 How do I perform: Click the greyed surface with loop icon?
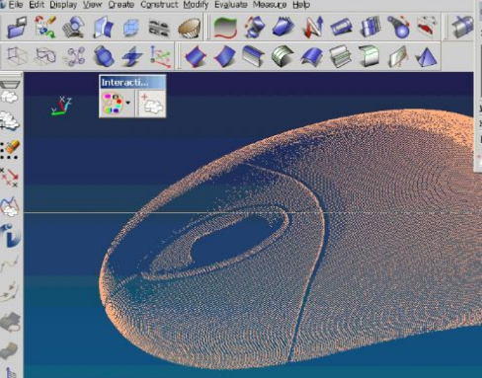11,322
